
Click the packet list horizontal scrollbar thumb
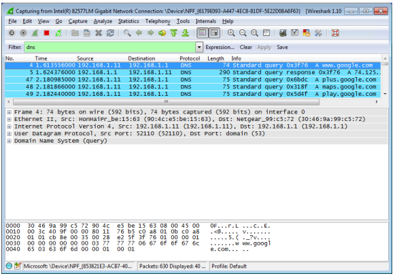click(x=166, y=102)
